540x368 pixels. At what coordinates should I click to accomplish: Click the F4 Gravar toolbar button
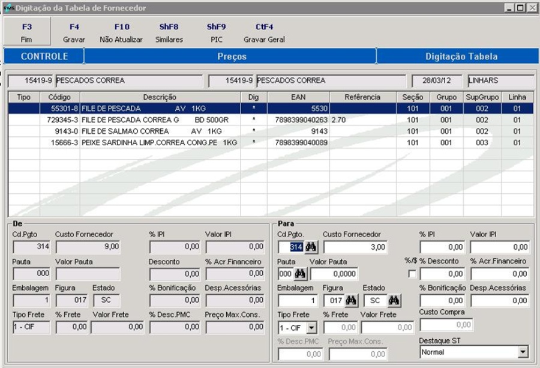74,33
